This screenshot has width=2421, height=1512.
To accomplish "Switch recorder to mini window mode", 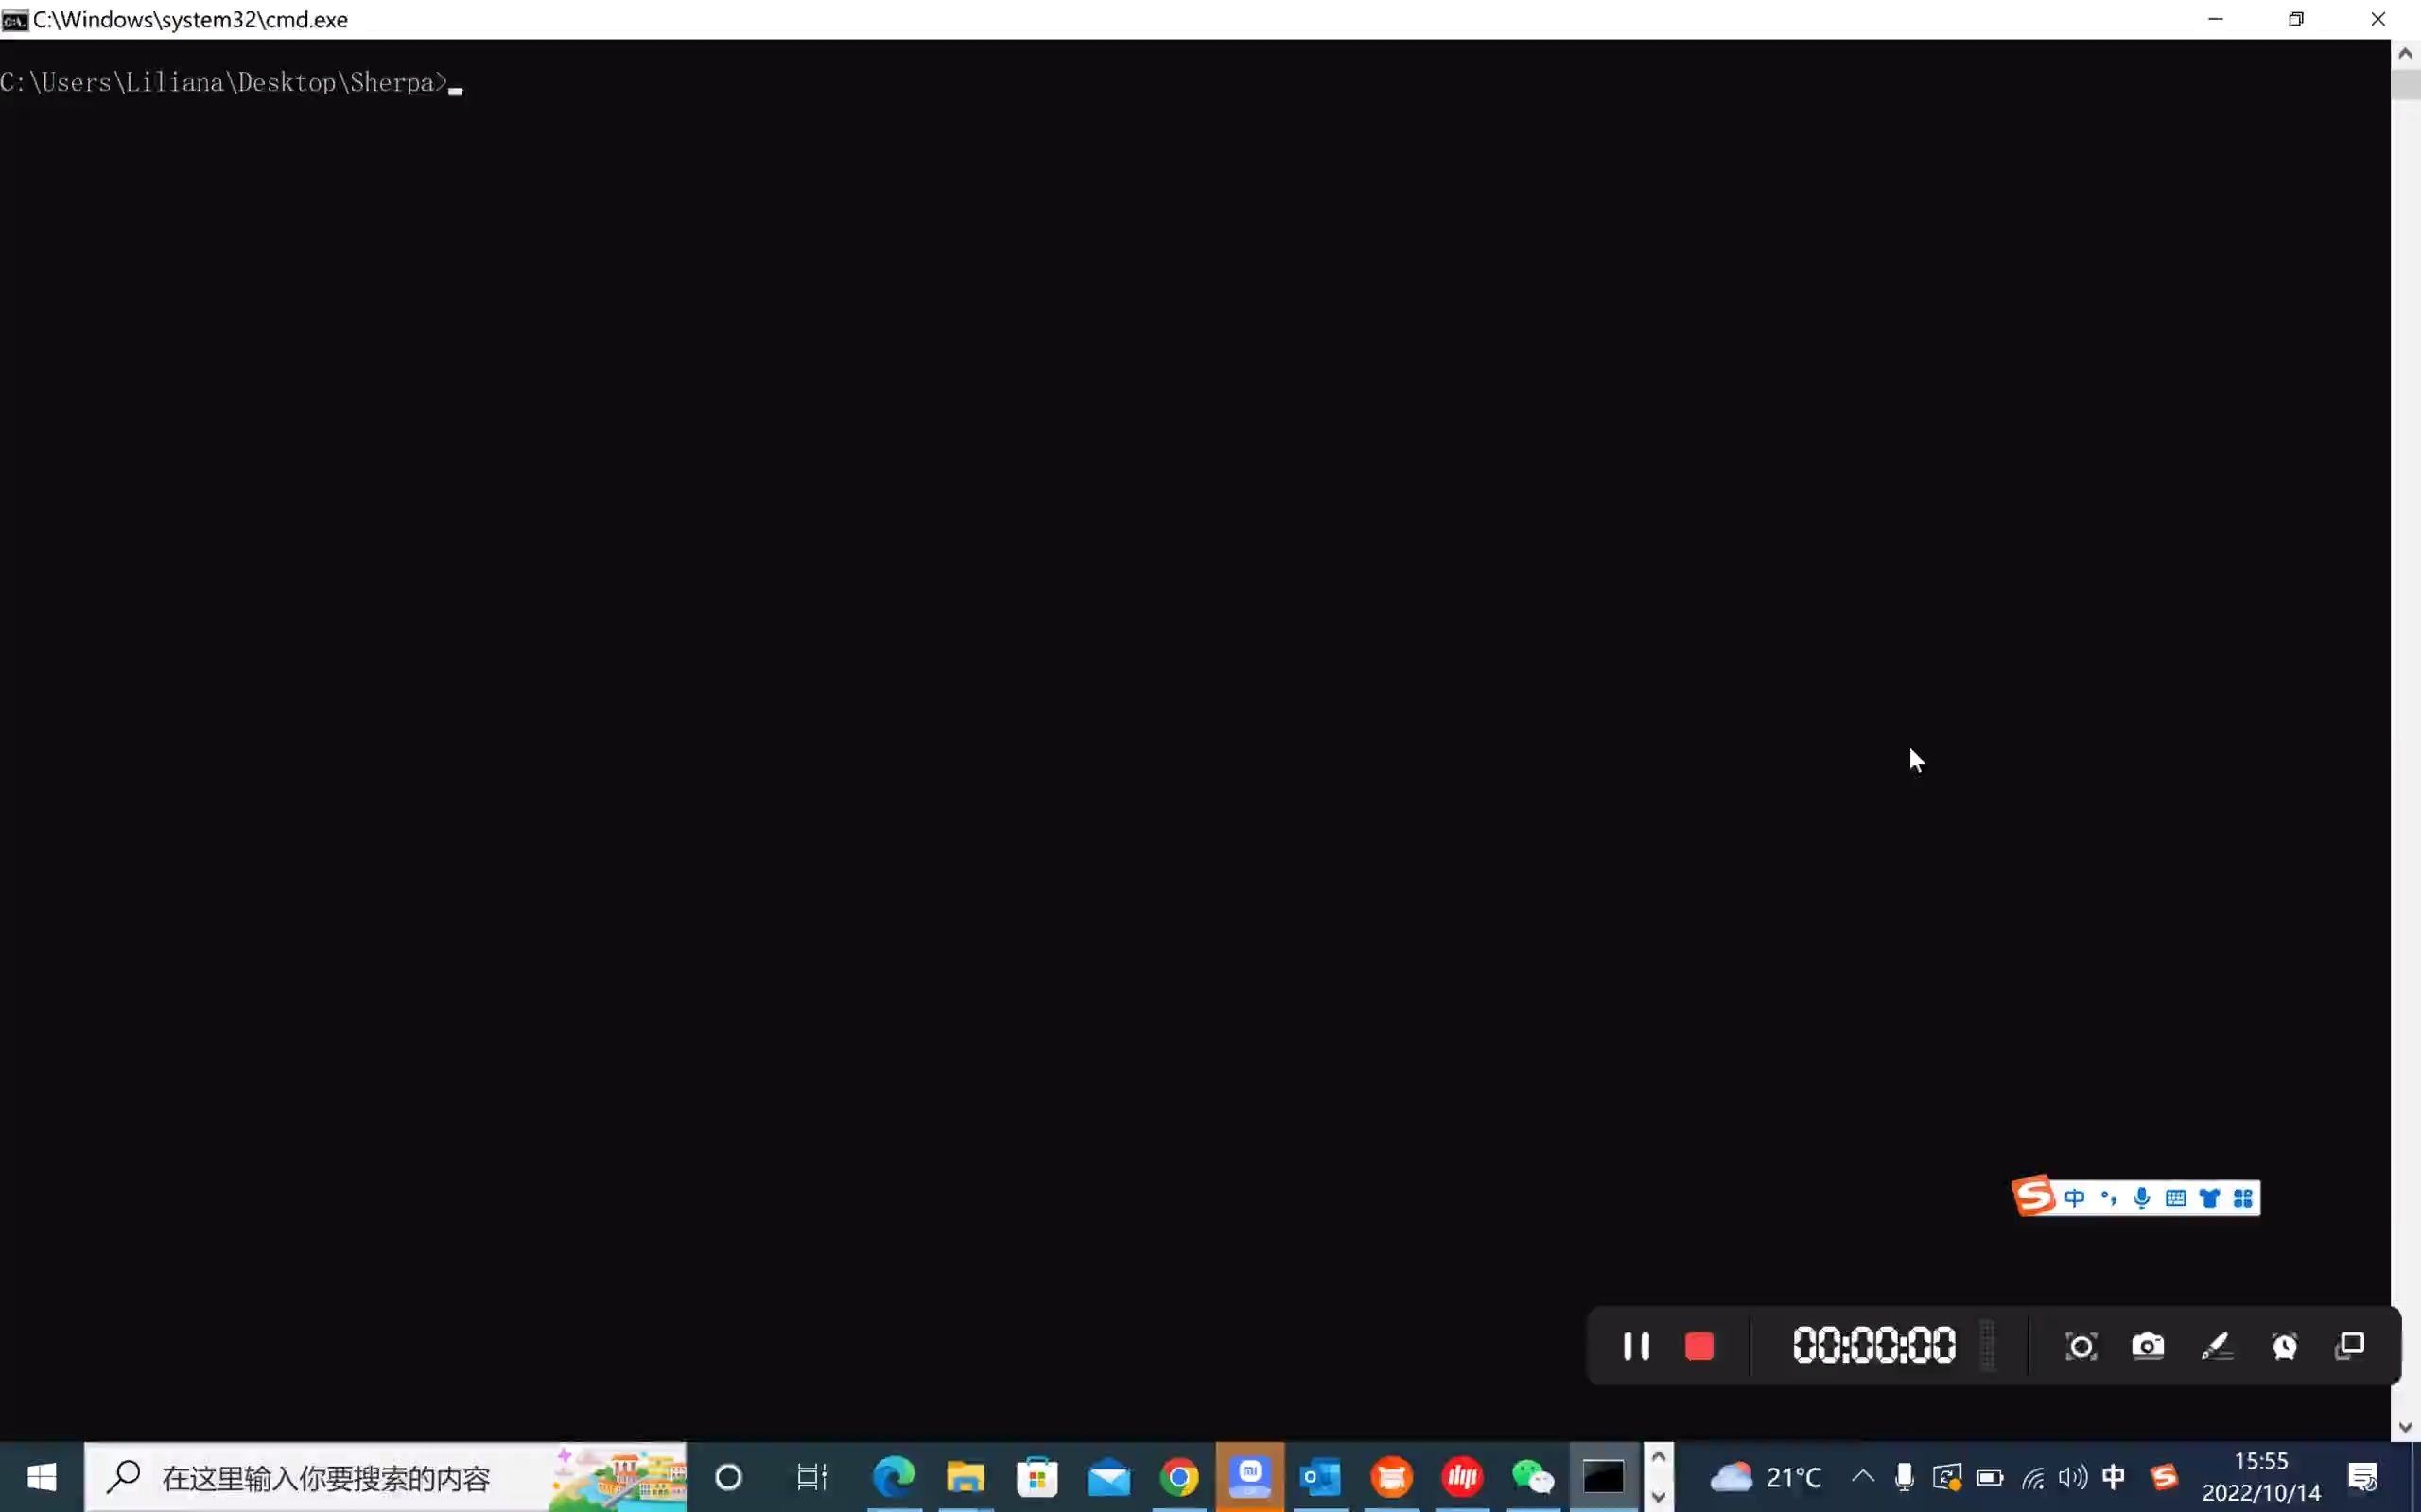I will (2350, 1346).
